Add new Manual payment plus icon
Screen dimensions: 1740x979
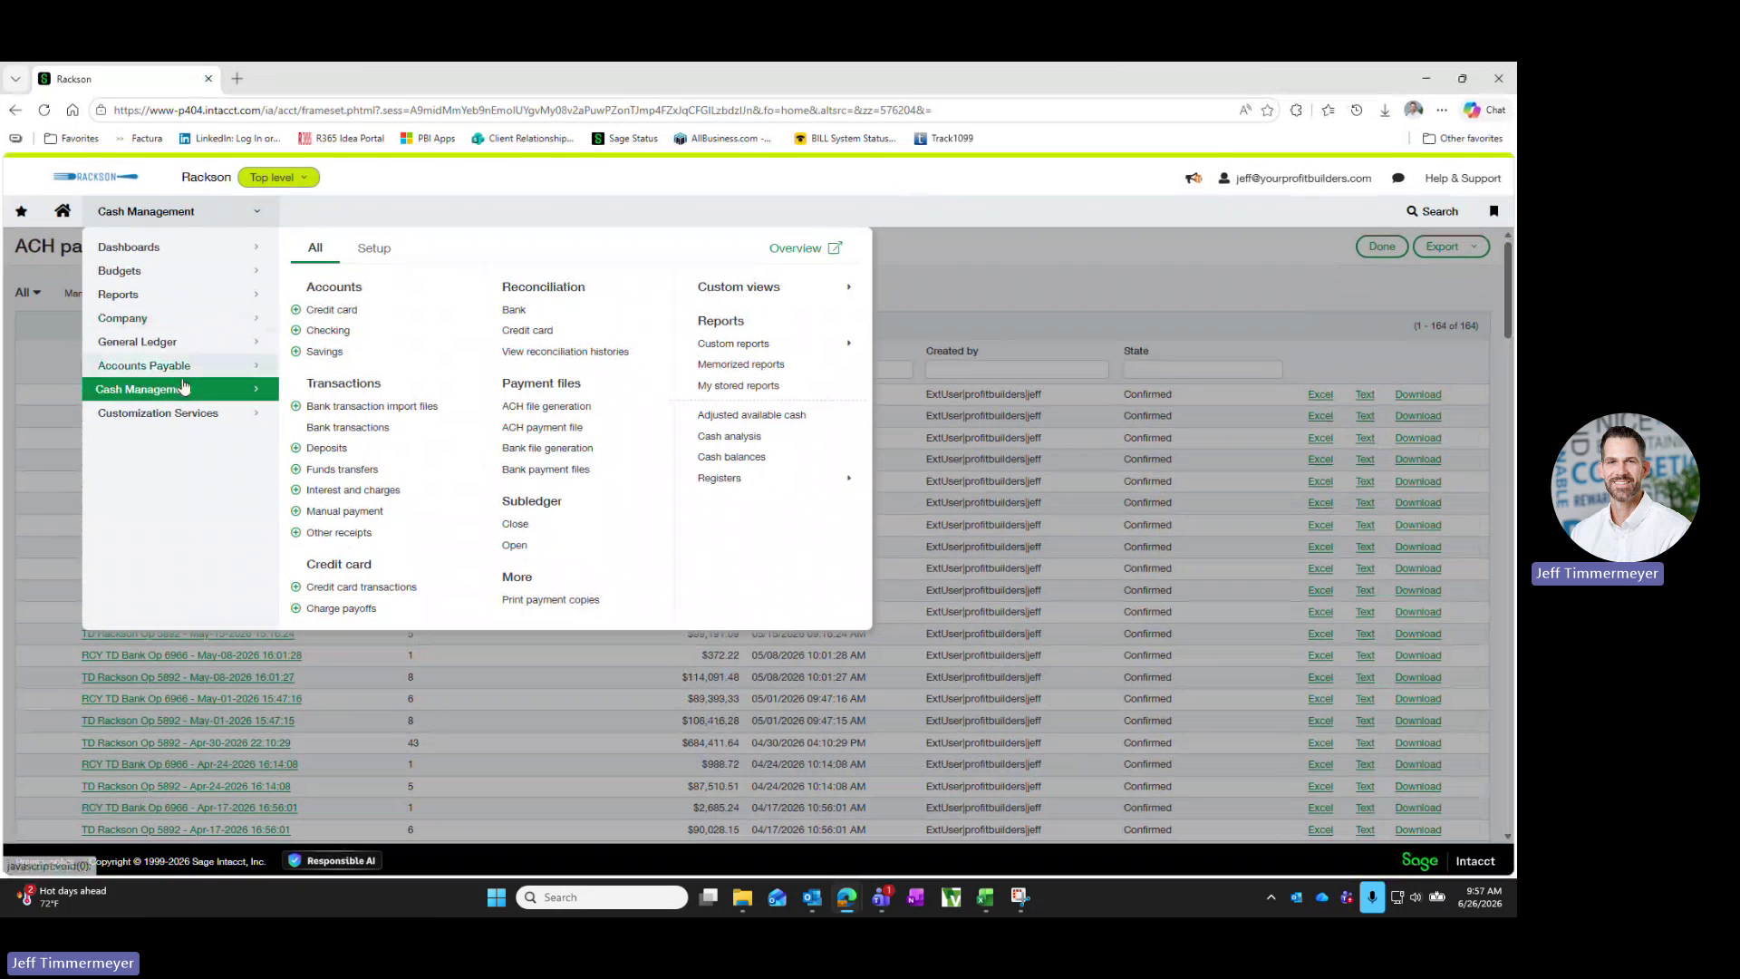coord(295,511)
